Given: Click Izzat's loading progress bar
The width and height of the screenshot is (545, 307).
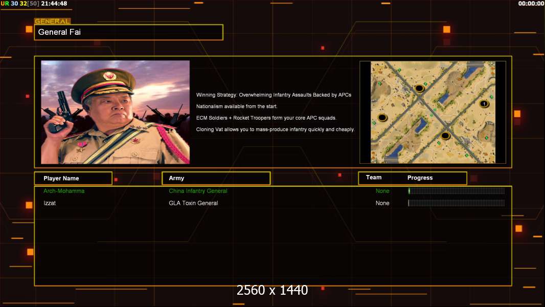Looking at the screenshot, I should click(456, 203).
